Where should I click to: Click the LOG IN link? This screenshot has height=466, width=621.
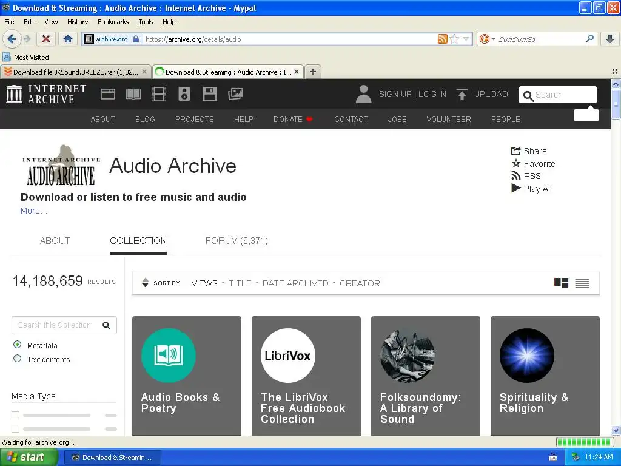(x=432, y=94)
